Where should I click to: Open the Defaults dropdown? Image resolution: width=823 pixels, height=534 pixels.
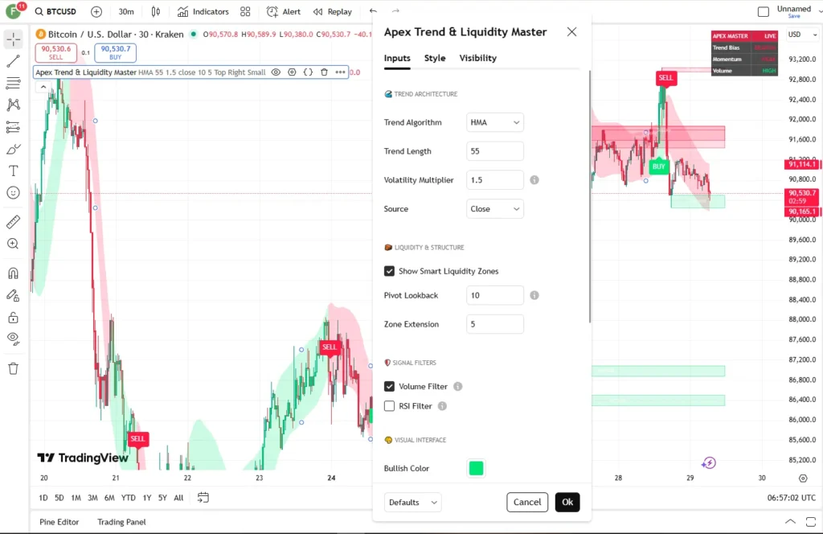pos(413,503)
